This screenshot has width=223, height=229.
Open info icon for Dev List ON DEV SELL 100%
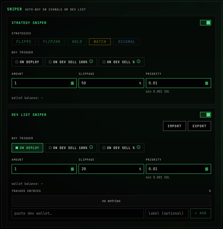tap(91, 147)
